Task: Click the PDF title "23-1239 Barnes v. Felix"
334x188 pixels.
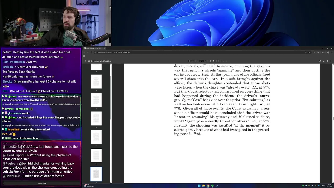Action: tap(99, 61)
